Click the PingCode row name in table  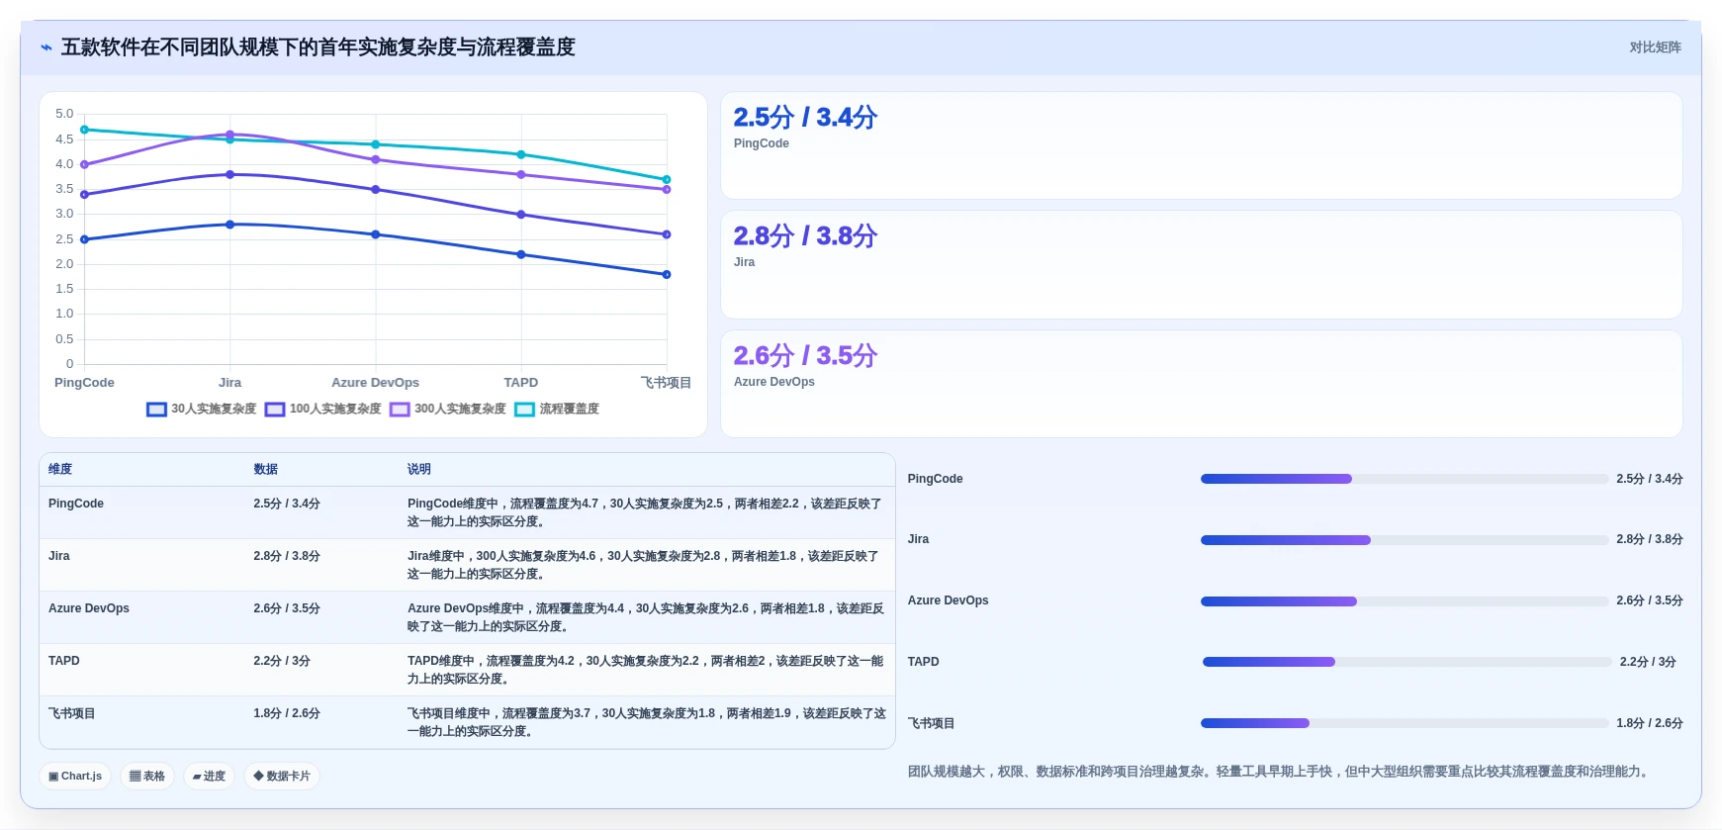[76, 504]
